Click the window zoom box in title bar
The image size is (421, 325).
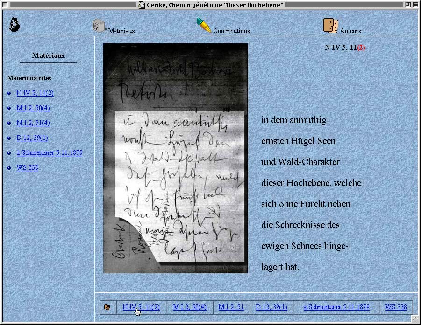tap(407, 5)
